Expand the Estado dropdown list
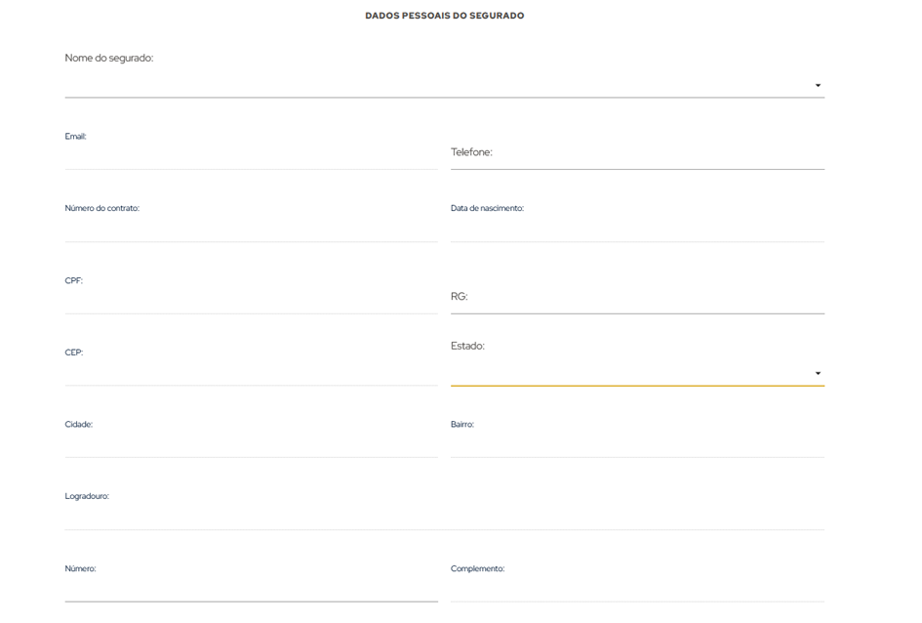922x623 pixels. [x=637, y=374]
